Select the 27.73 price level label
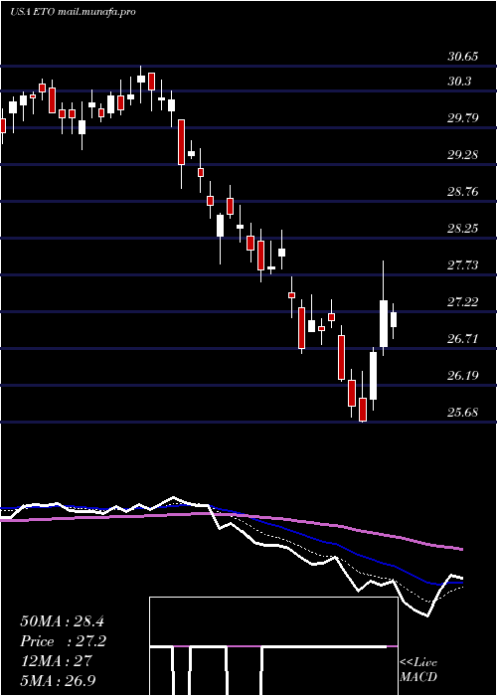Screen dimensions: 497x696 click(463, 265)
